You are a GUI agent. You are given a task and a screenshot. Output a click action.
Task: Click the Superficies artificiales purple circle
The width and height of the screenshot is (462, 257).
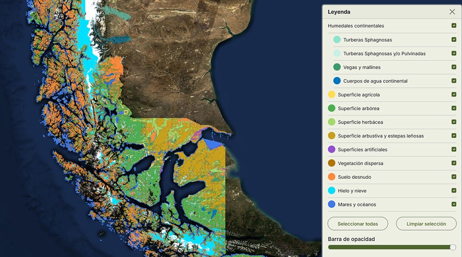[332, 150]
